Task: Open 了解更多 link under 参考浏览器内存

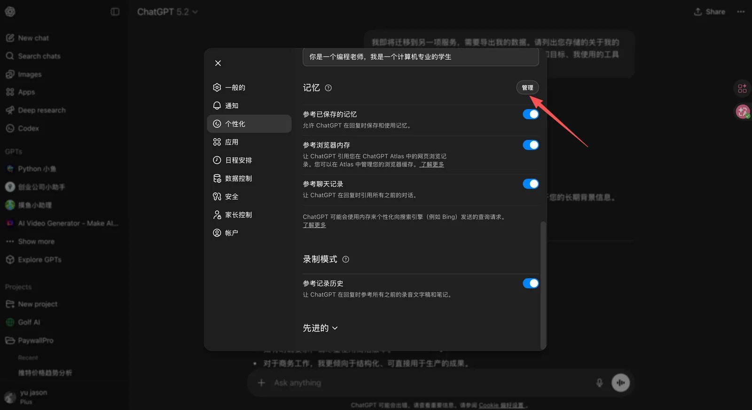Action: [432, 165]
